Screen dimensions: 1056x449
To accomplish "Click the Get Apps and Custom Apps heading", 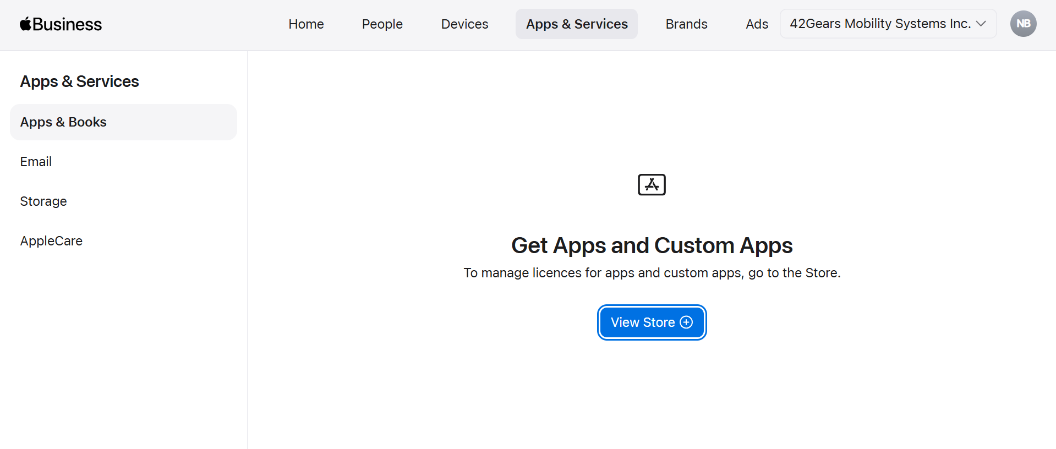I will (652, 245).
